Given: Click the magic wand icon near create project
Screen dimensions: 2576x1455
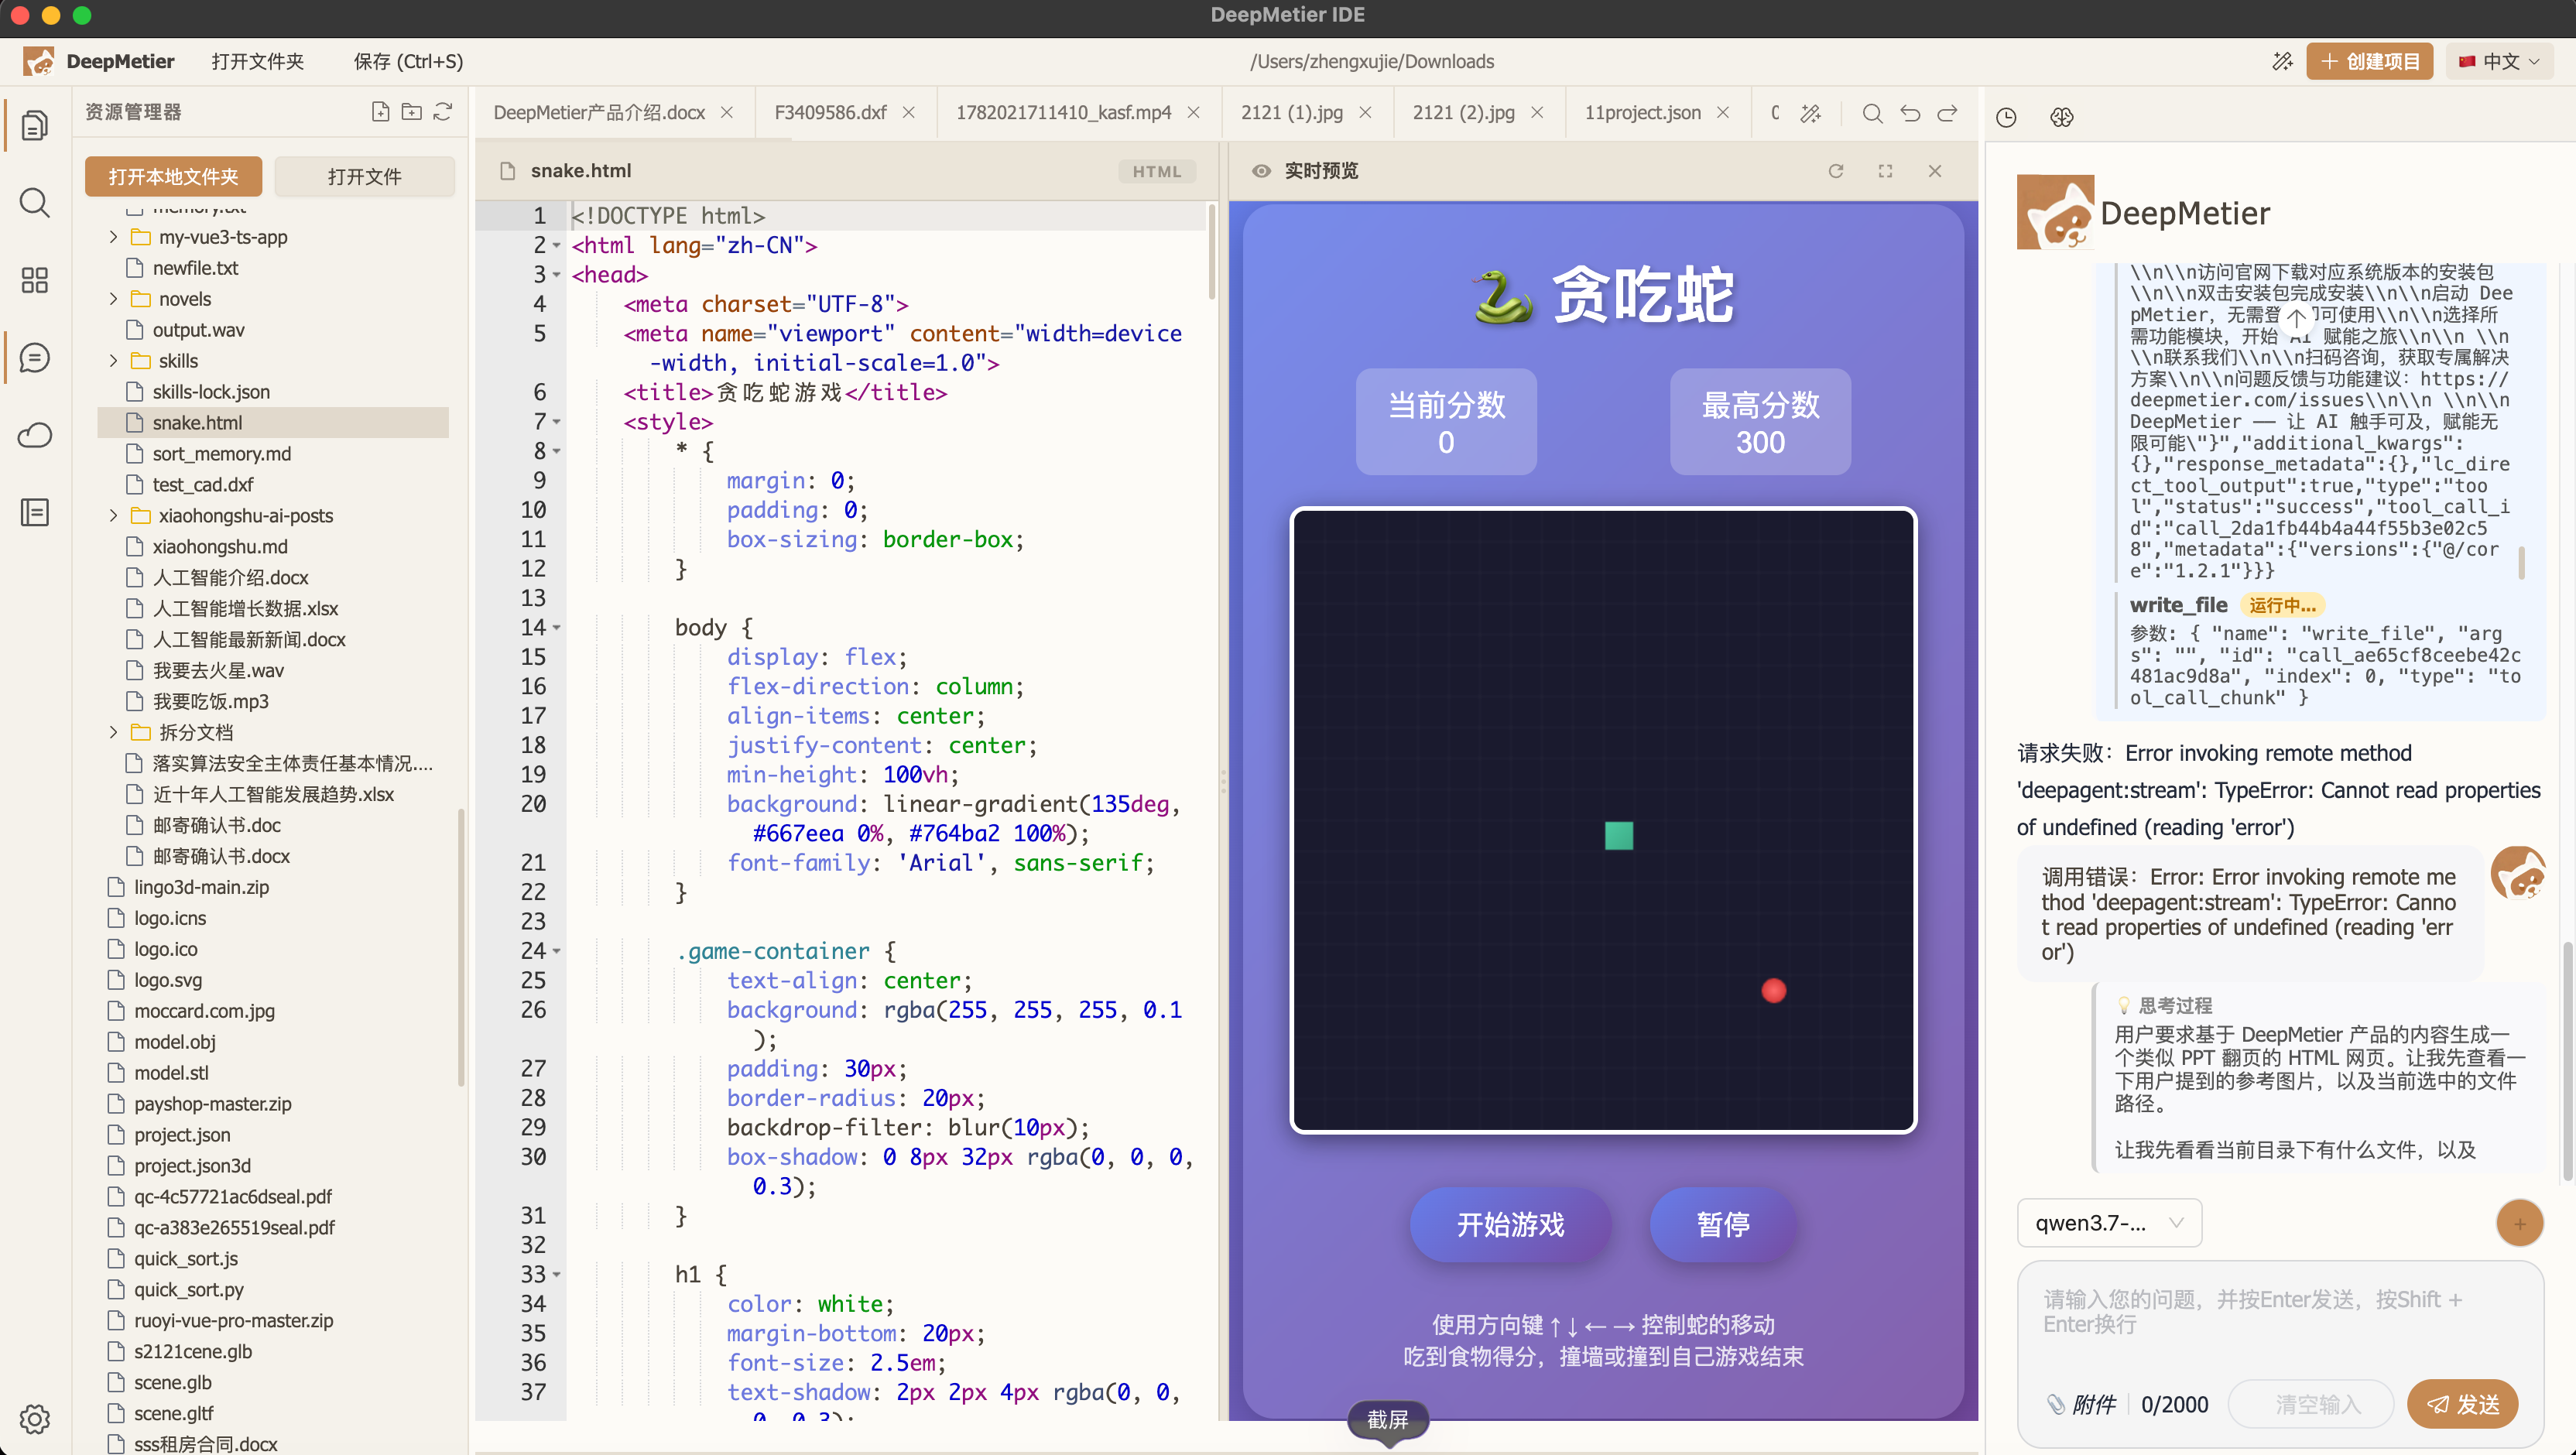Looking at the screenshot, I should (x=2283, y=61).
